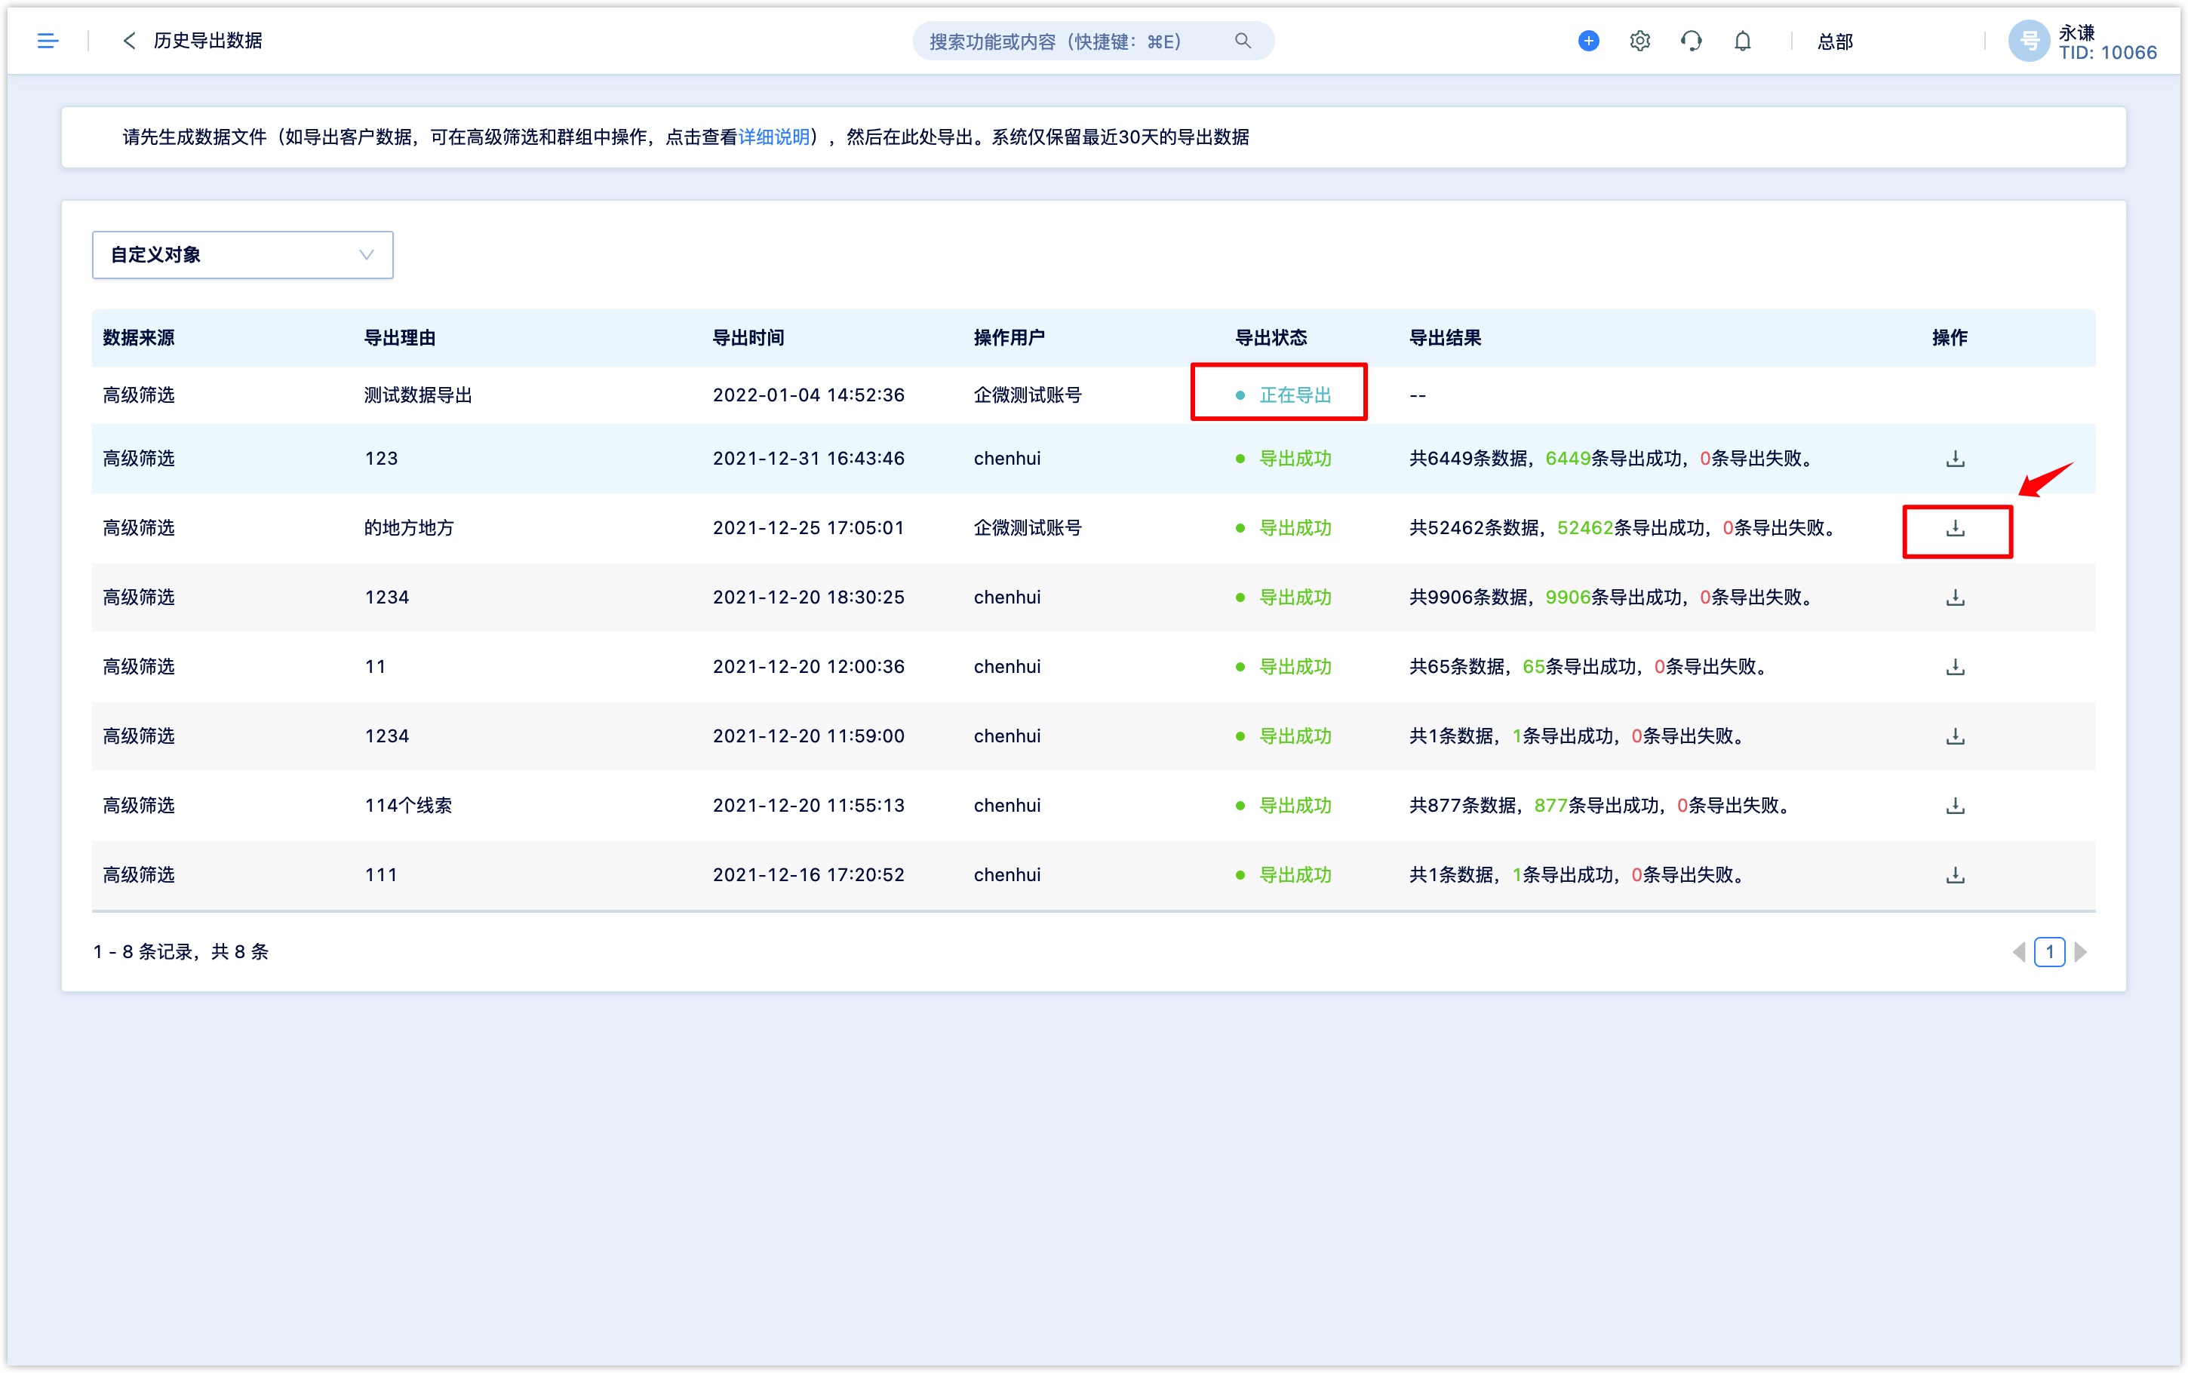
Task: Click the 2022-01-04 14:52:36 timestamp
Action: click(808, 395)
